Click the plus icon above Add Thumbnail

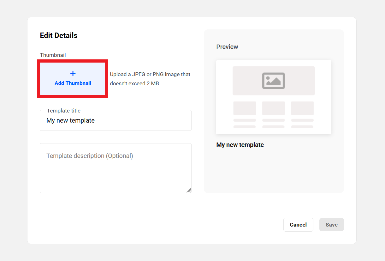[x=73, y=74]
